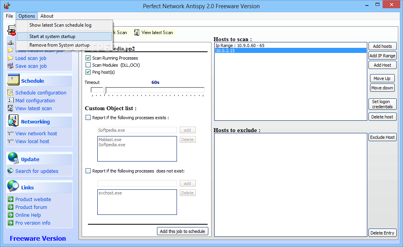Open the About menu
Viewport: 403px width, 247px height.
tap(47, 16)
